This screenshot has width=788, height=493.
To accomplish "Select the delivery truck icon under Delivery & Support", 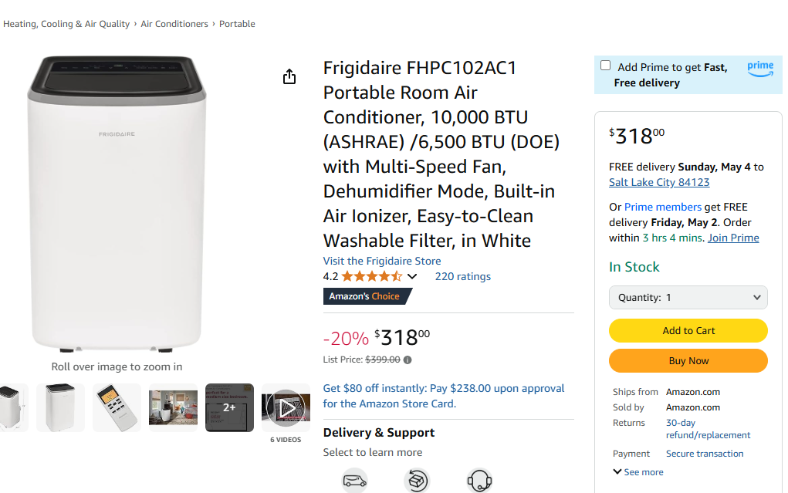I will tap(355, 480).
